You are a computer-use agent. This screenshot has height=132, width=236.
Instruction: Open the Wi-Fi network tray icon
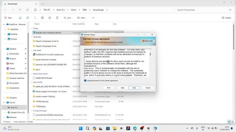pos(209,128)
